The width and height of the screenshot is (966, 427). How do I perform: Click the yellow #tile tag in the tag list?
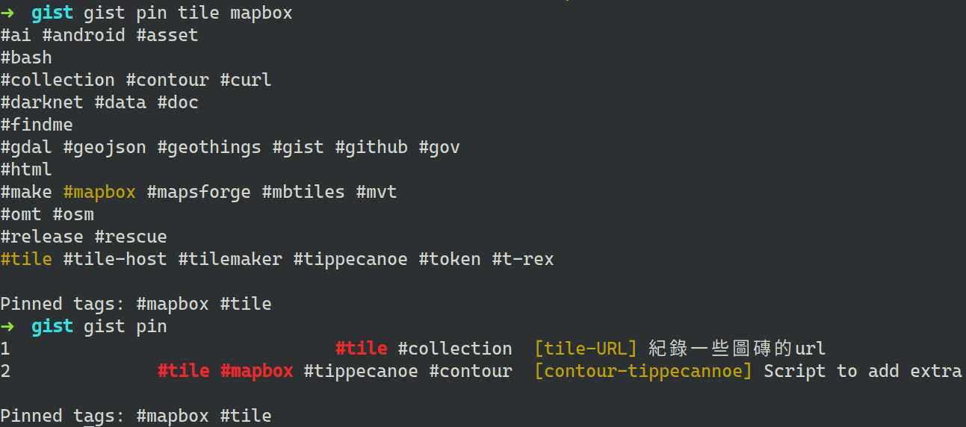point(26,259)
